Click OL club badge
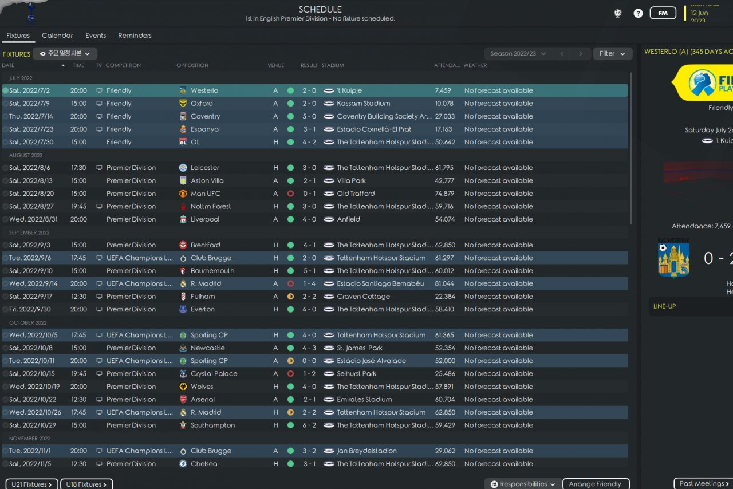The height and width of the screenshot is (489, 733). point(183,142)
